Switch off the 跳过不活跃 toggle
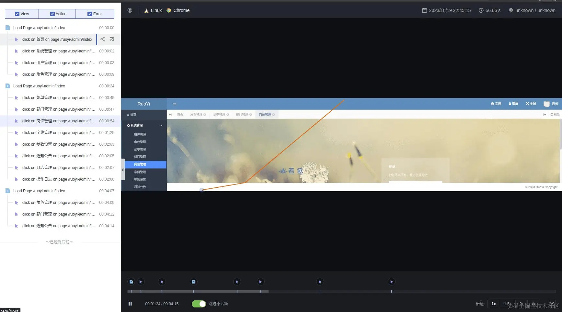Viewport: 562px width, 312px height. coord(199,304)
